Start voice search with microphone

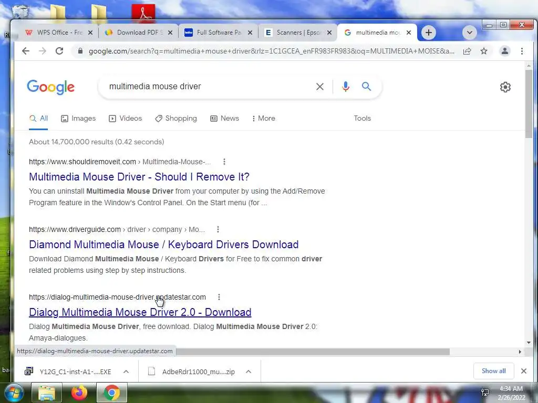346,87
